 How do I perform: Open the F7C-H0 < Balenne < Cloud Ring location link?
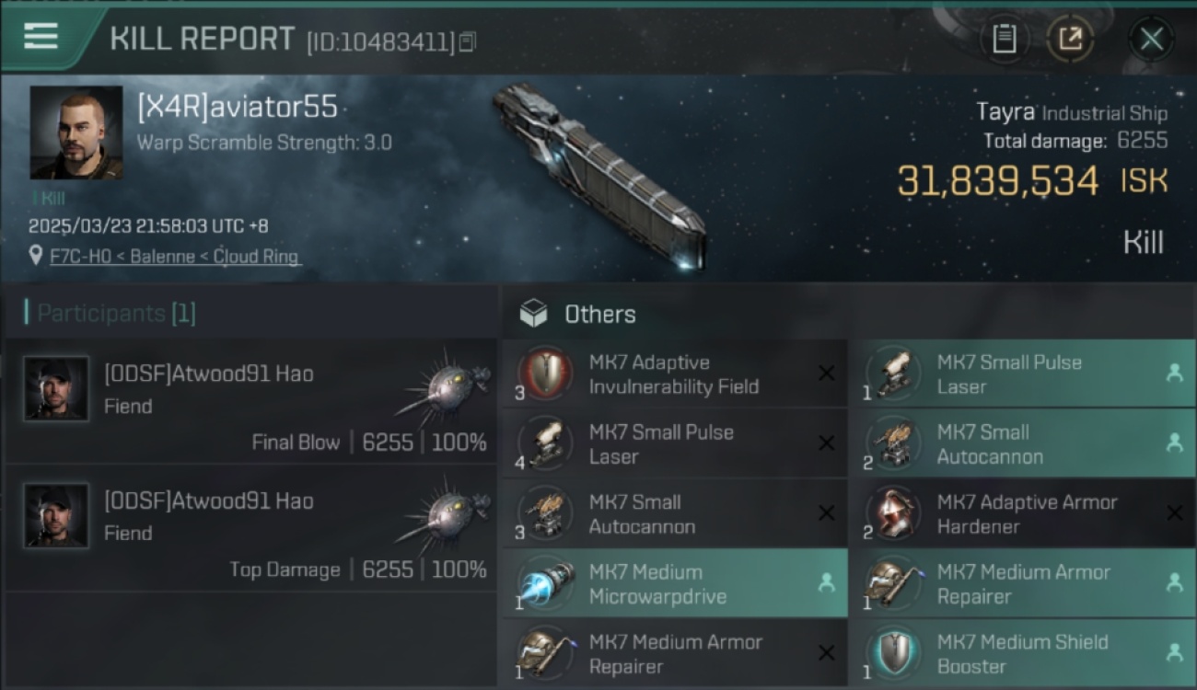[175, 257]
